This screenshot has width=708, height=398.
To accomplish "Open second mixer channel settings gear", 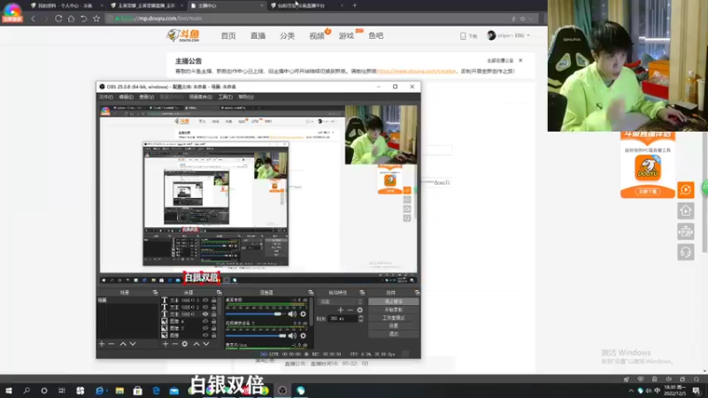I will click(x=303, y=336).
